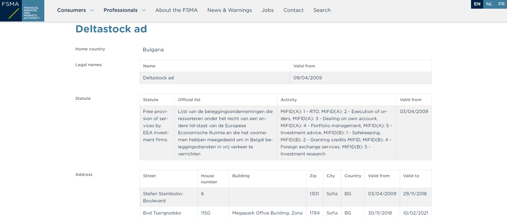Click the zip code 1784 cell
The image size is (507, 218).
pyautogui.click(x=315, y=213)
